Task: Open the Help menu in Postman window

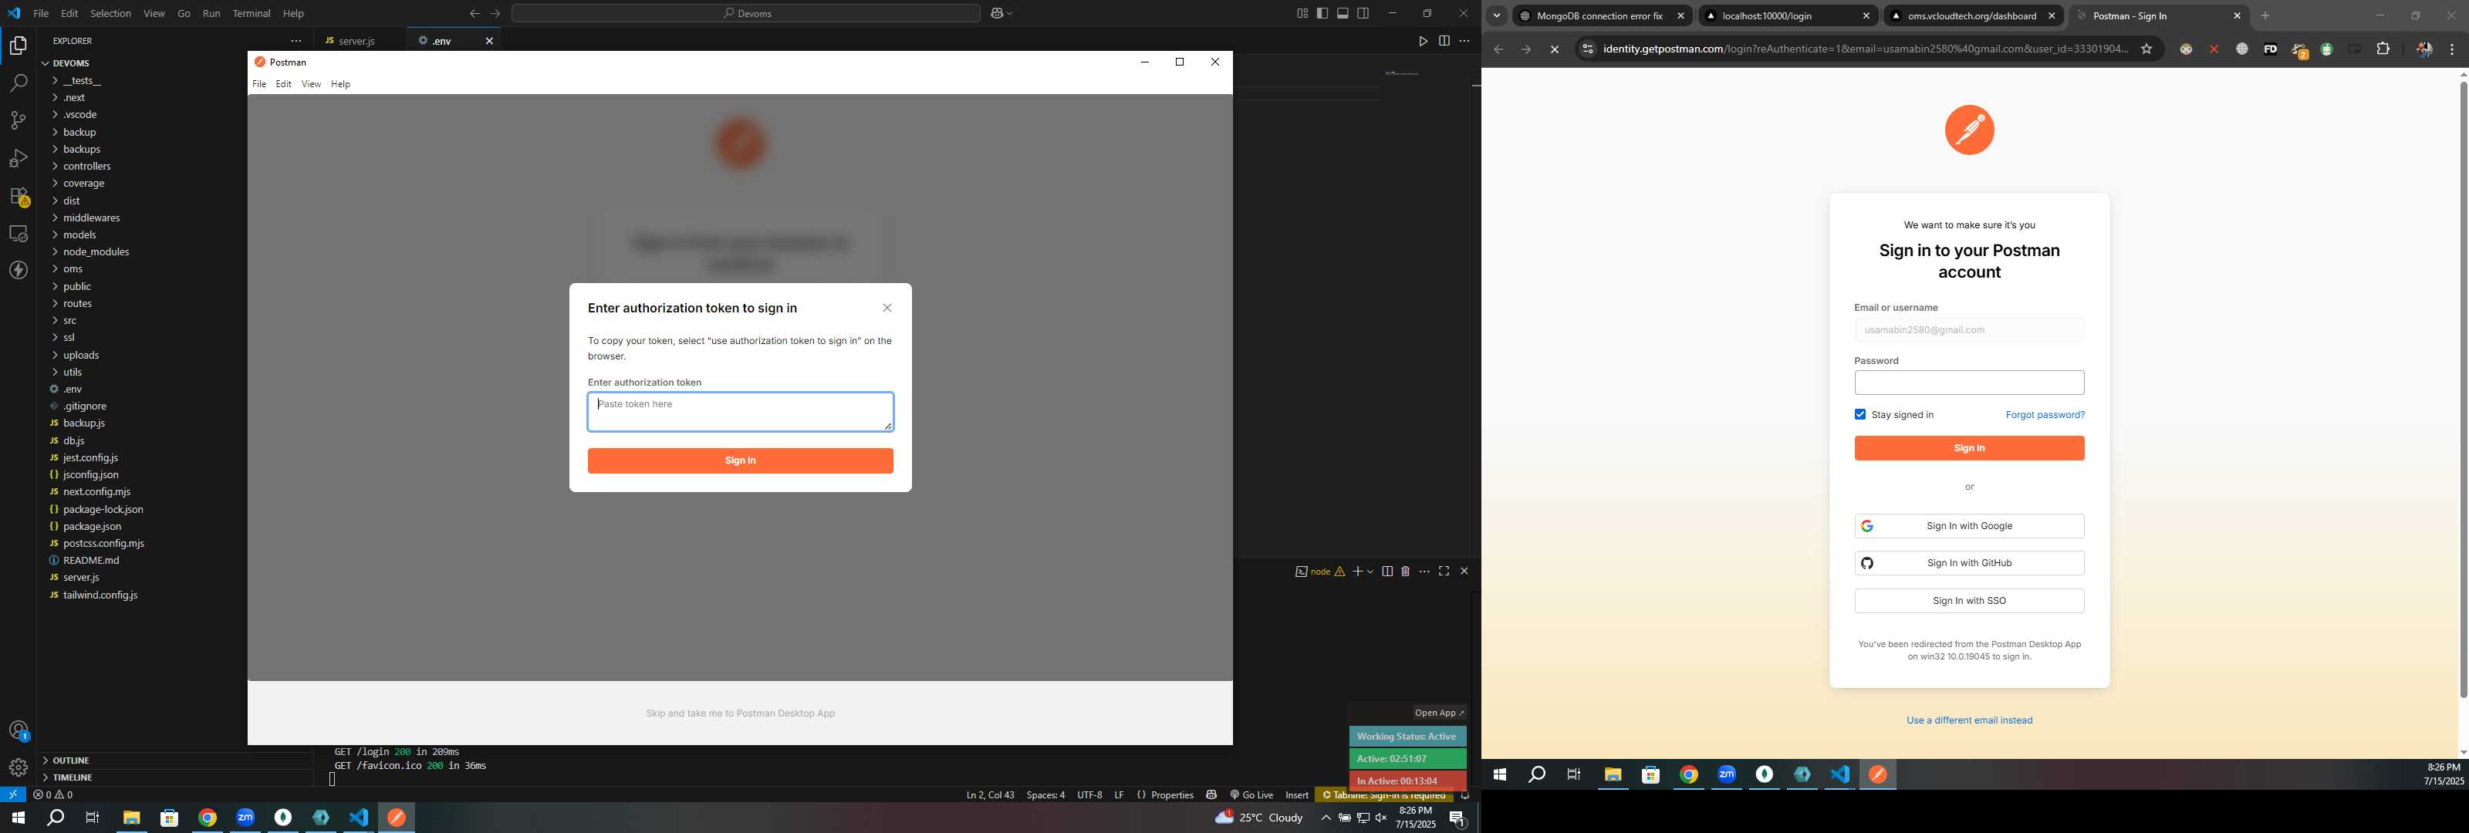Action: (x=340, y=84)
